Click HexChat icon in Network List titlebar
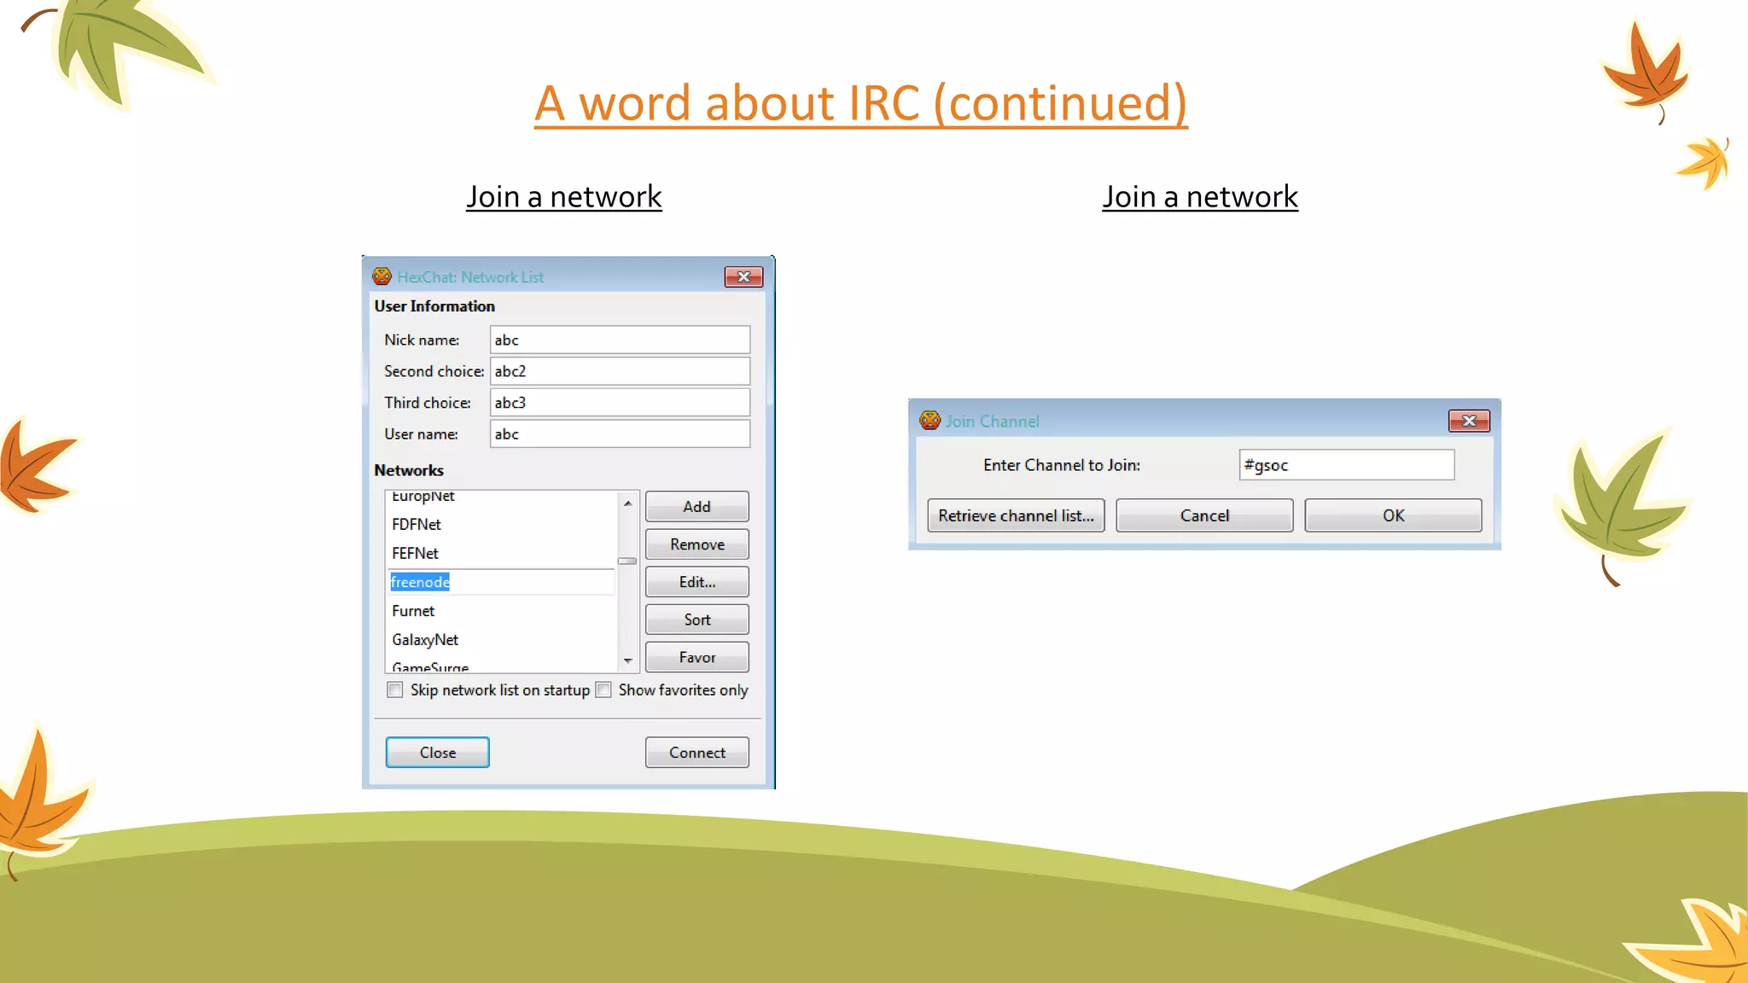1748x983 pixels. (x=382, y=276)
